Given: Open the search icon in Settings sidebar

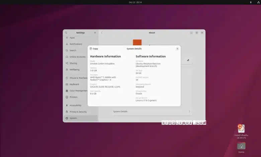Looking at the screenshot, I should point(66,33).
